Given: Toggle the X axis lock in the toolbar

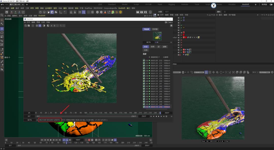Looking at the screenshot, I should click(11, 12).
